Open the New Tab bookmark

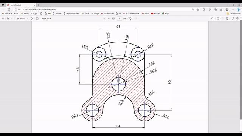tap(57, 14)
